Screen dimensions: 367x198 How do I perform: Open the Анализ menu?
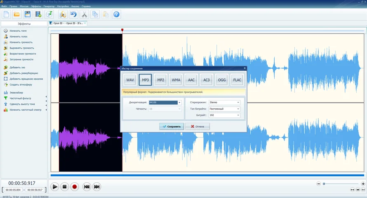pos(75,6)
